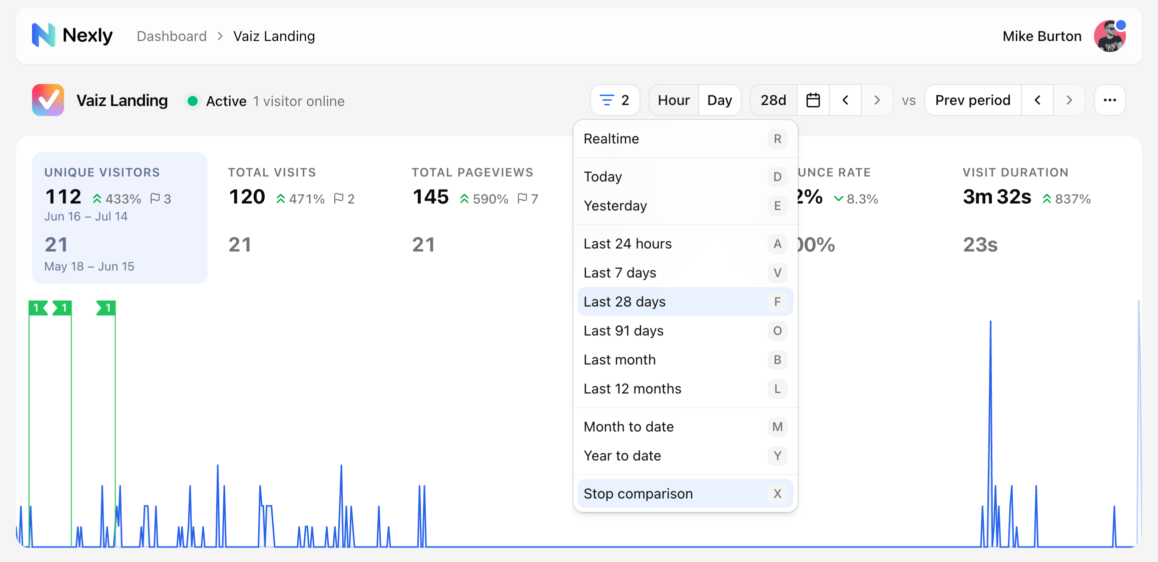Click the tall chart spike near right side
The image size is (1158, 562).
[x=990, y=433]
